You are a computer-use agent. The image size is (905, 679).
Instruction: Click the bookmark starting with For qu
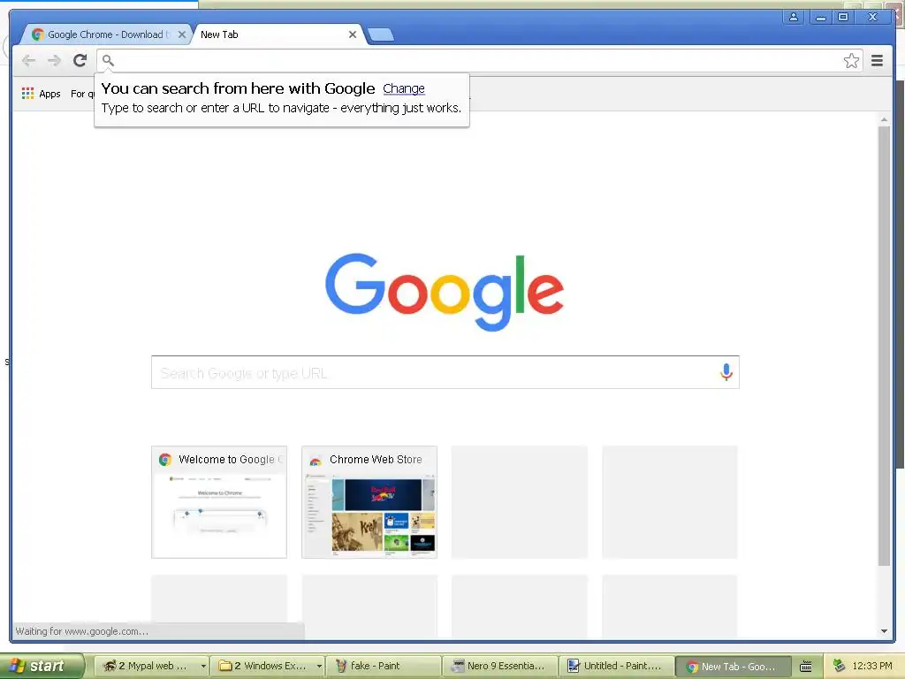[82, 94]
